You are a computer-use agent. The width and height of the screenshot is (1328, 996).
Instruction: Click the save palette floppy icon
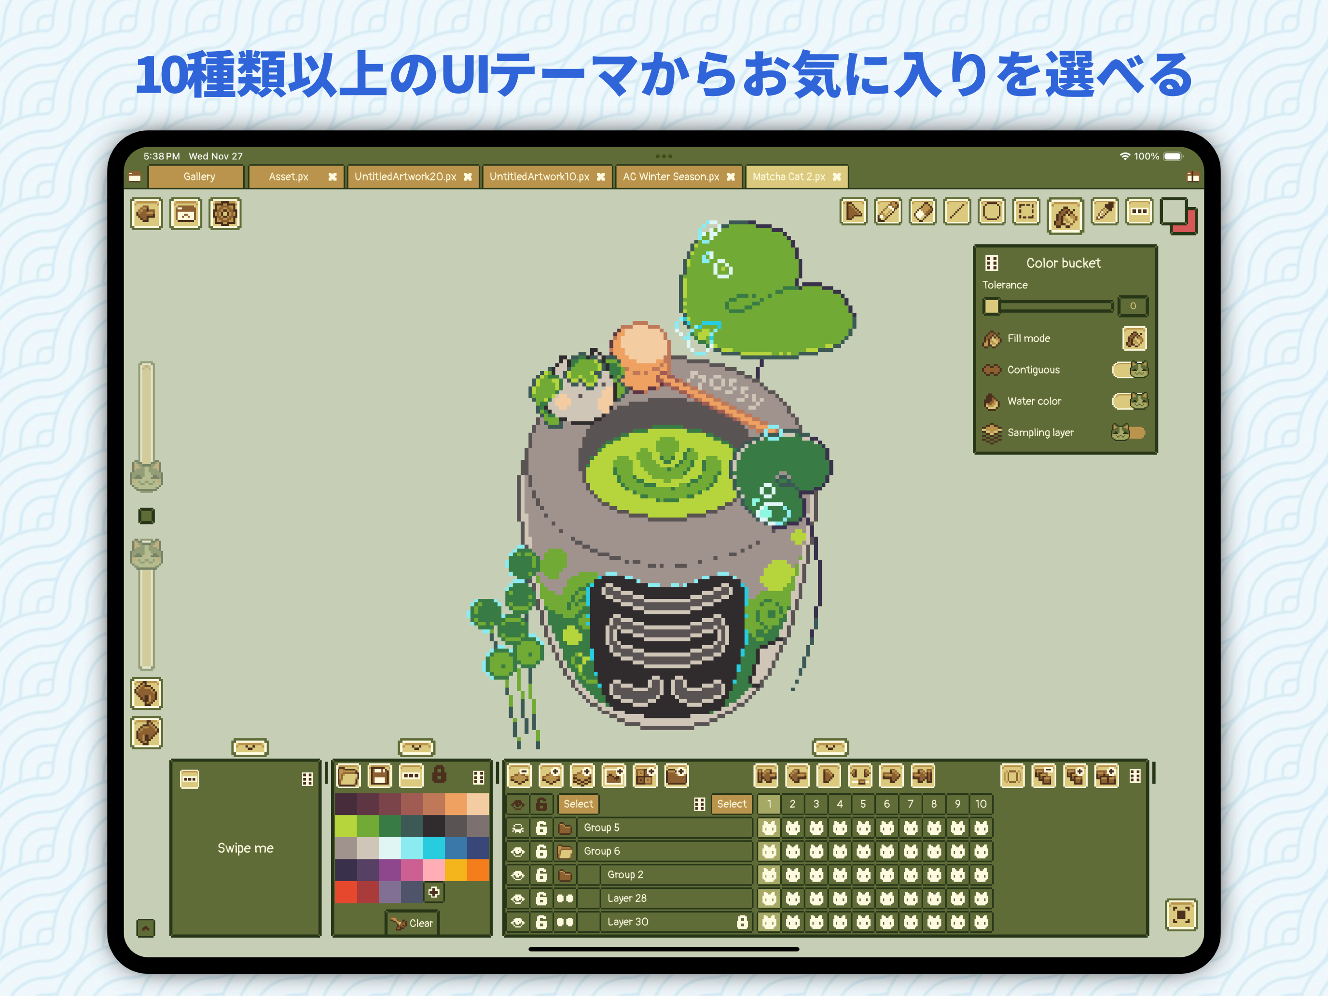tap(379, 776)
